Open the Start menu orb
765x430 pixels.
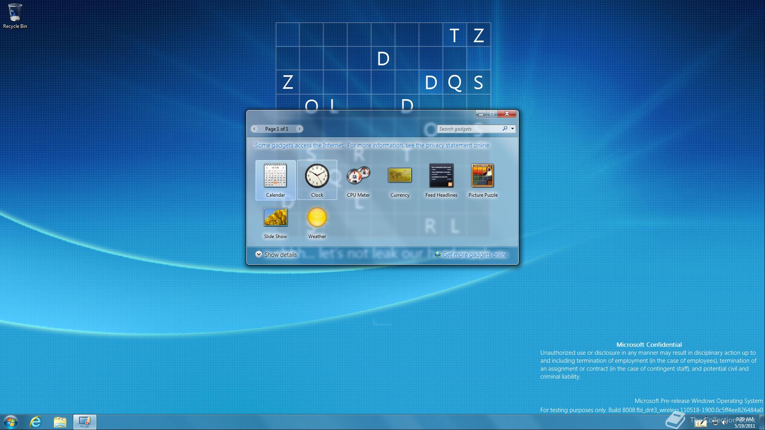coord(11,422)
